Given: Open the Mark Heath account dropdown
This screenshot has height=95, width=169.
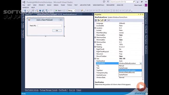Looking at the screenshot, I should click(143, 5).
